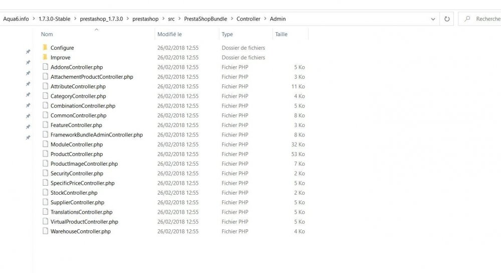The image size is (501, 273).
Task: Sort files by the Taille column header
Action: coord(281,34)
